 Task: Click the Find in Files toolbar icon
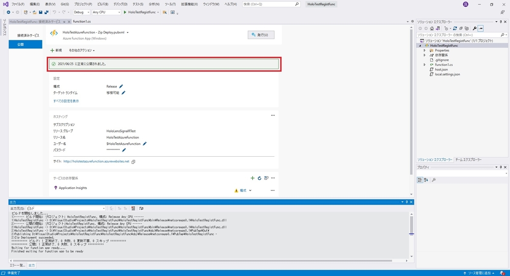pyautogui.click(x=164, y=12)
